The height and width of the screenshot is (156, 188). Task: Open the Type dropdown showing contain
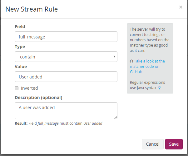click(66, 57)
